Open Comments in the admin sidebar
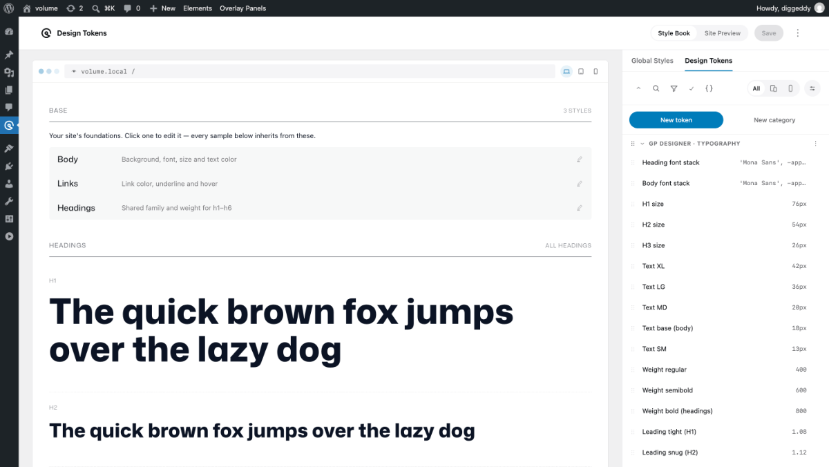Viewport: 829px width, 467px height. click(9, 107)
